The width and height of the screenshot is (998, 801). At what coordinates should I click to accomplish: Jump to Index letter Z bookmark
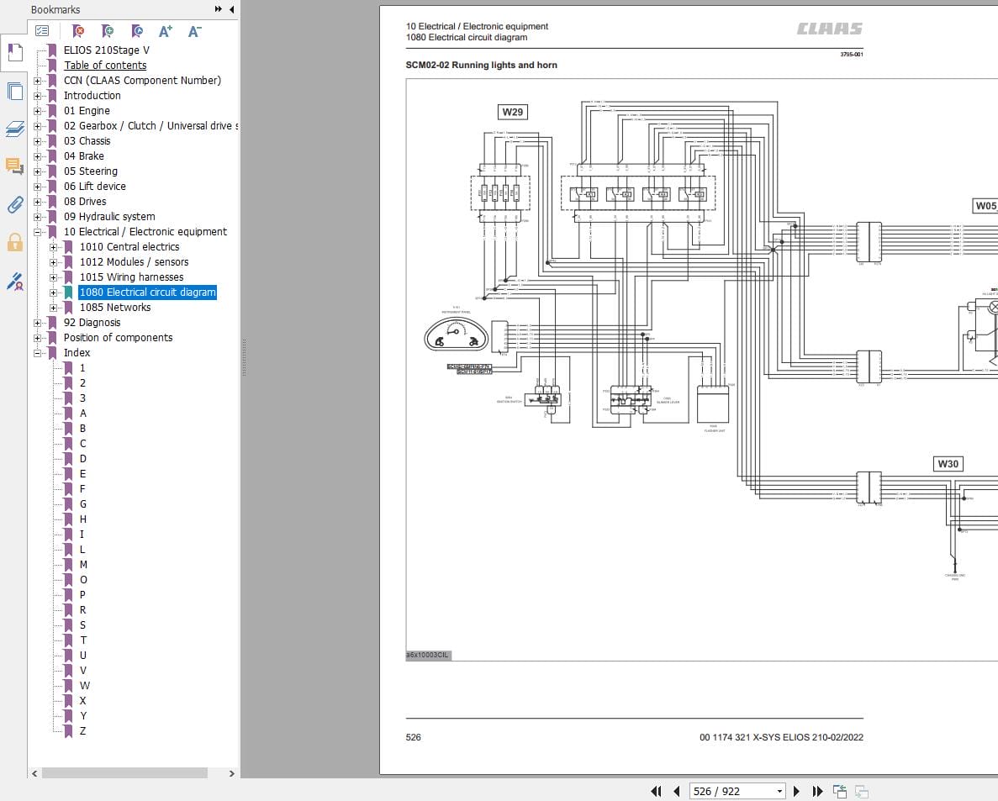coord(82,731)
